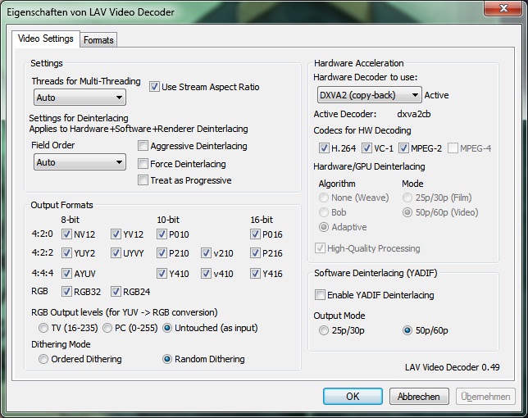The image size is (528, 418).
Task: Expand the Hardware Decoder dropdown
Action: click(370, 95)
